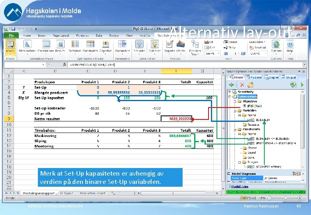Open the Correlations tool
This screenshot has height=215, width=311.
tap(46, 47)
